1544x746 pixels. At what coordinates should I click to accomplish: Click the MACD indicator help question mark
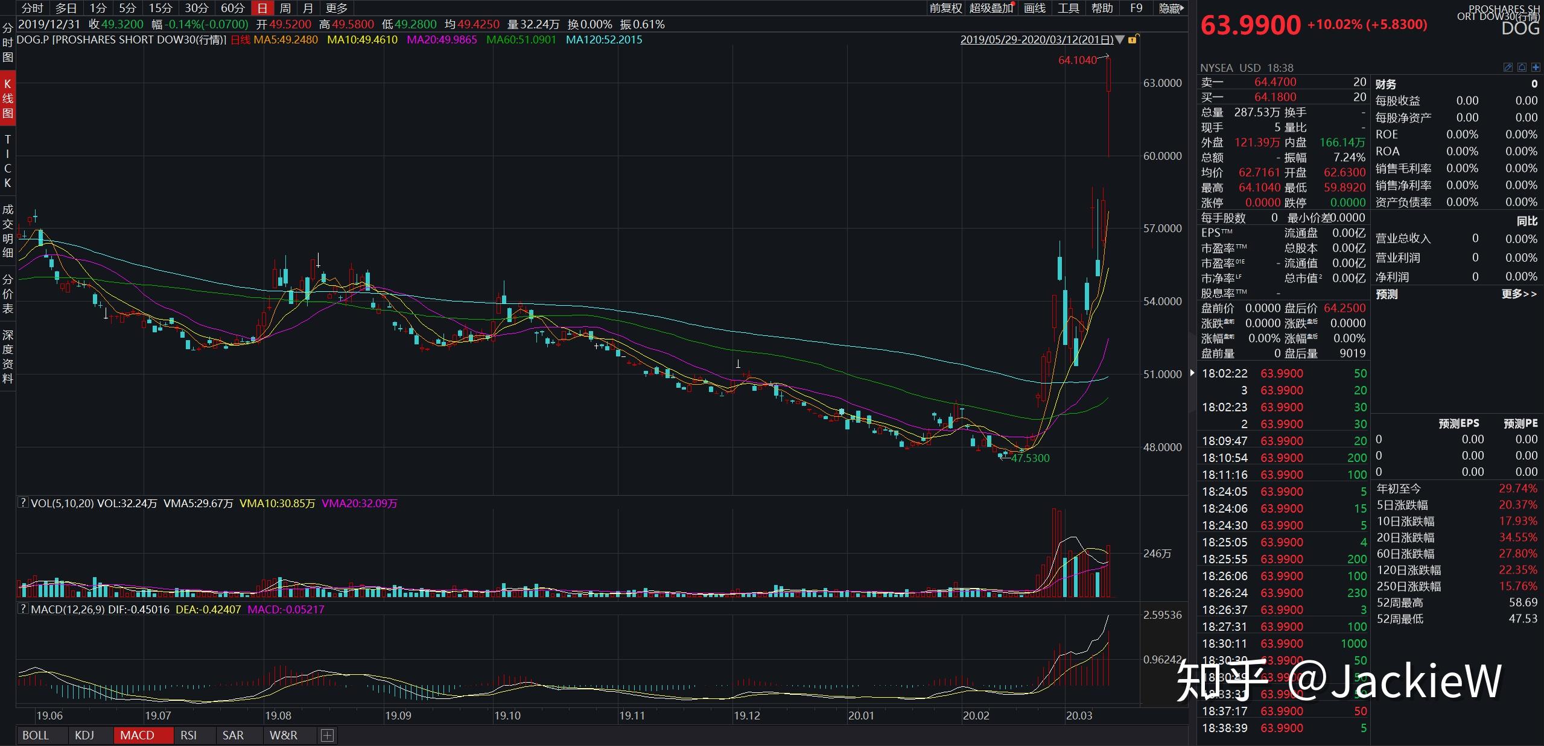[23, 608]
